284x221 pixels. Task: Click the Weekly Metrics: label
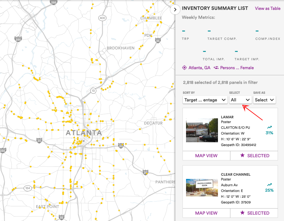point(198,17)
